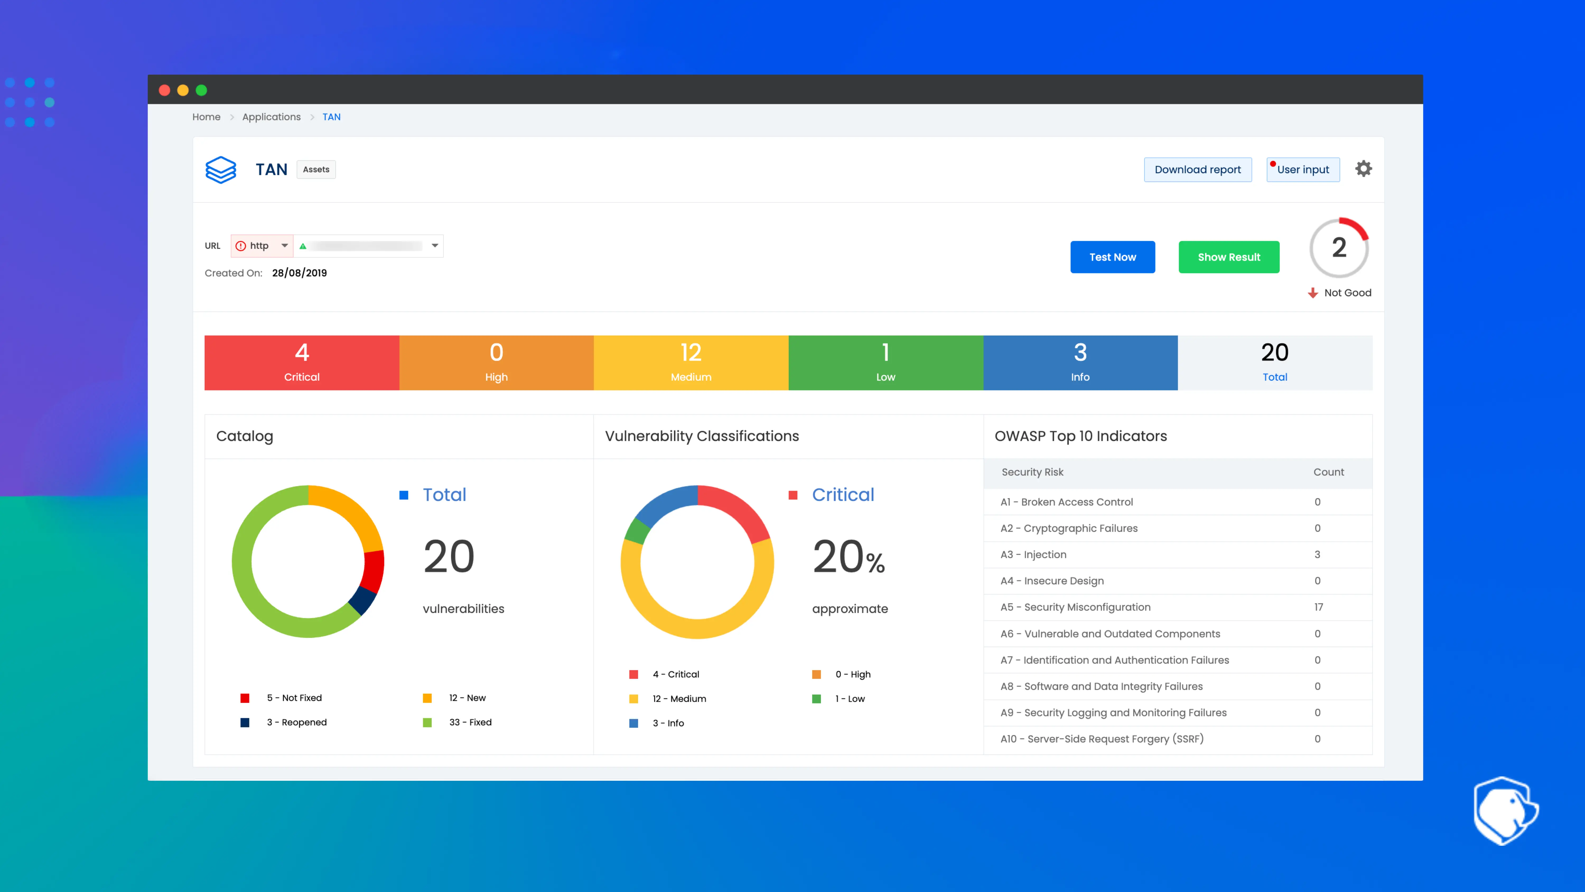Expand the URL input dropdown arrow

tap(434, 245)
